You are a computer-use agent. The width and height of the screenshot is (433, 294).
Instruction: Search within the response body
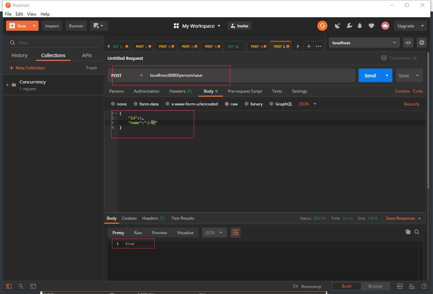(417, 232)
